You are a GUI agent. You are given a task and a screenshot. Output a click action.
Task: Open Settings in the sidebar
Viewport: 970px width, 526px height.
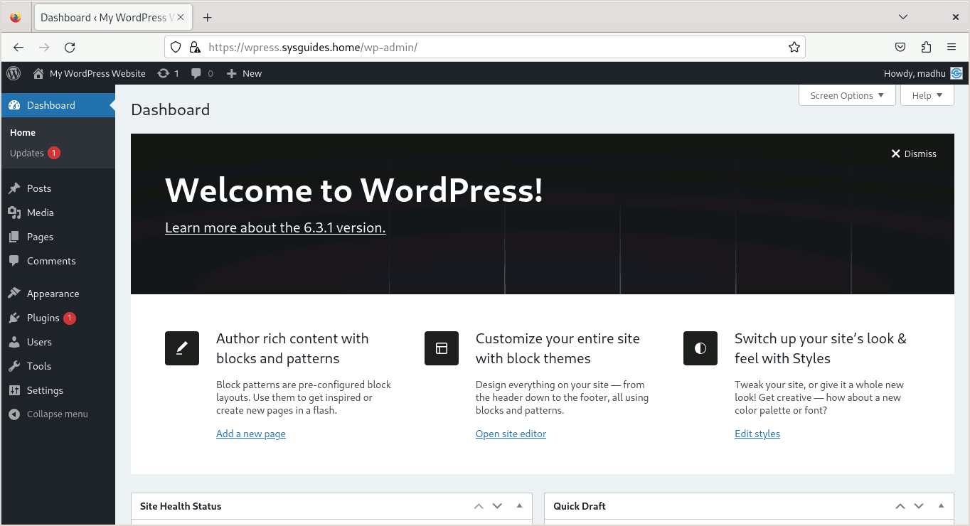[x=45, y=390]
